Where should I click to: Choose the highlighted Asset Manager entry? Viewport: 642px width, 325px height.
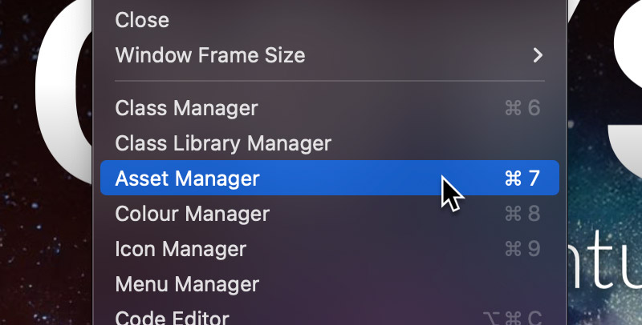click(188, 179)
